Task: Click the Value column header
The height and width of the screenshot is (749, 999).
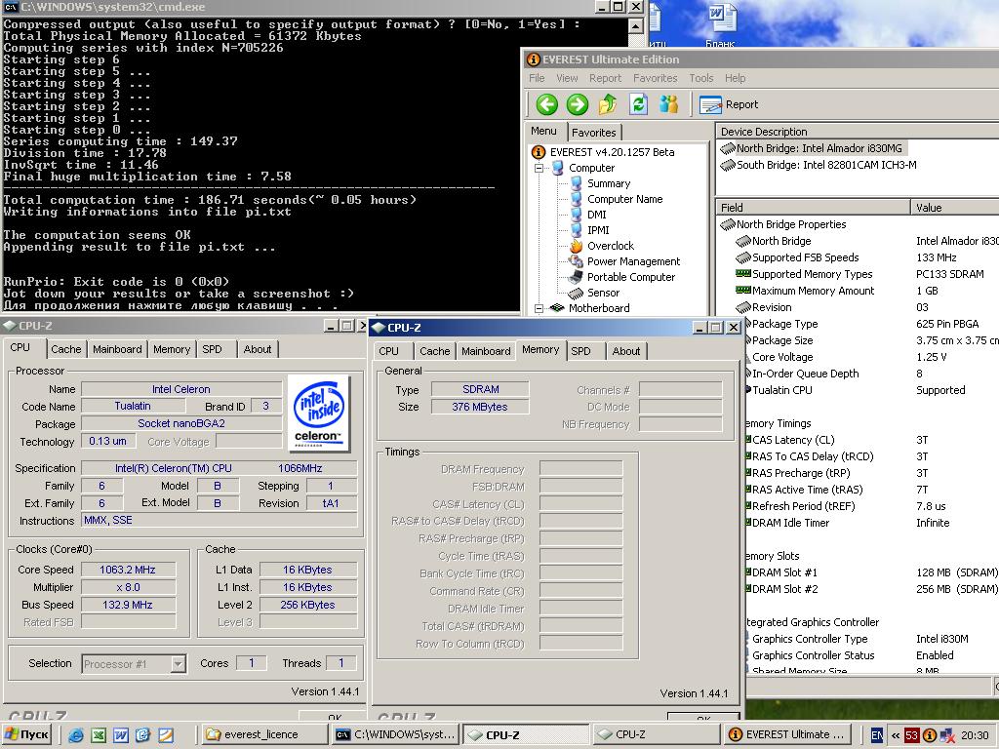Action: pos(955,208)
